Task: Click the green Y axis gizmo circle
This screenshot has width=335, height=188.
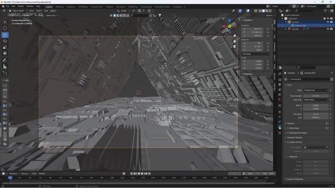Action: (x=229, y=27)
